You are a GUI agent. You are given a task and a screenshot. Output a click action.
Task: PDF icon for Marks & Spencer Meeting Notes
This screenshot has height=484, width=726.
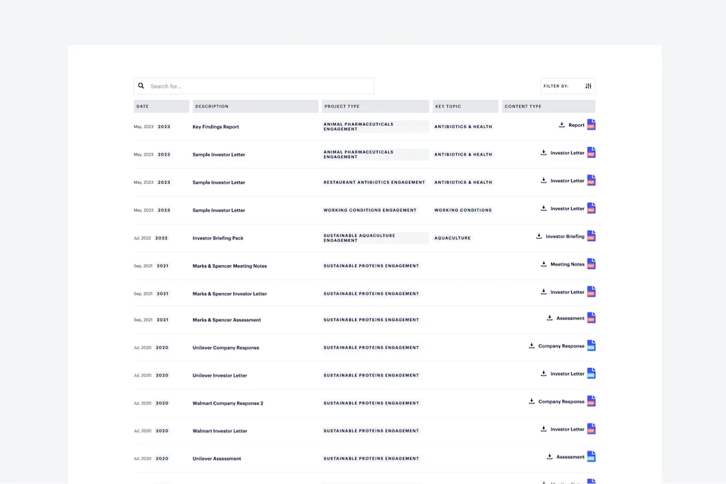pos(591,263)
